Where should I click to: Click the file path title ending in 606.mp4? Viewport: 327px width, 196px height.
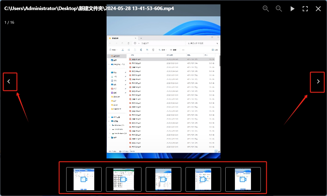pyautogui.click(x=89, y=8)
